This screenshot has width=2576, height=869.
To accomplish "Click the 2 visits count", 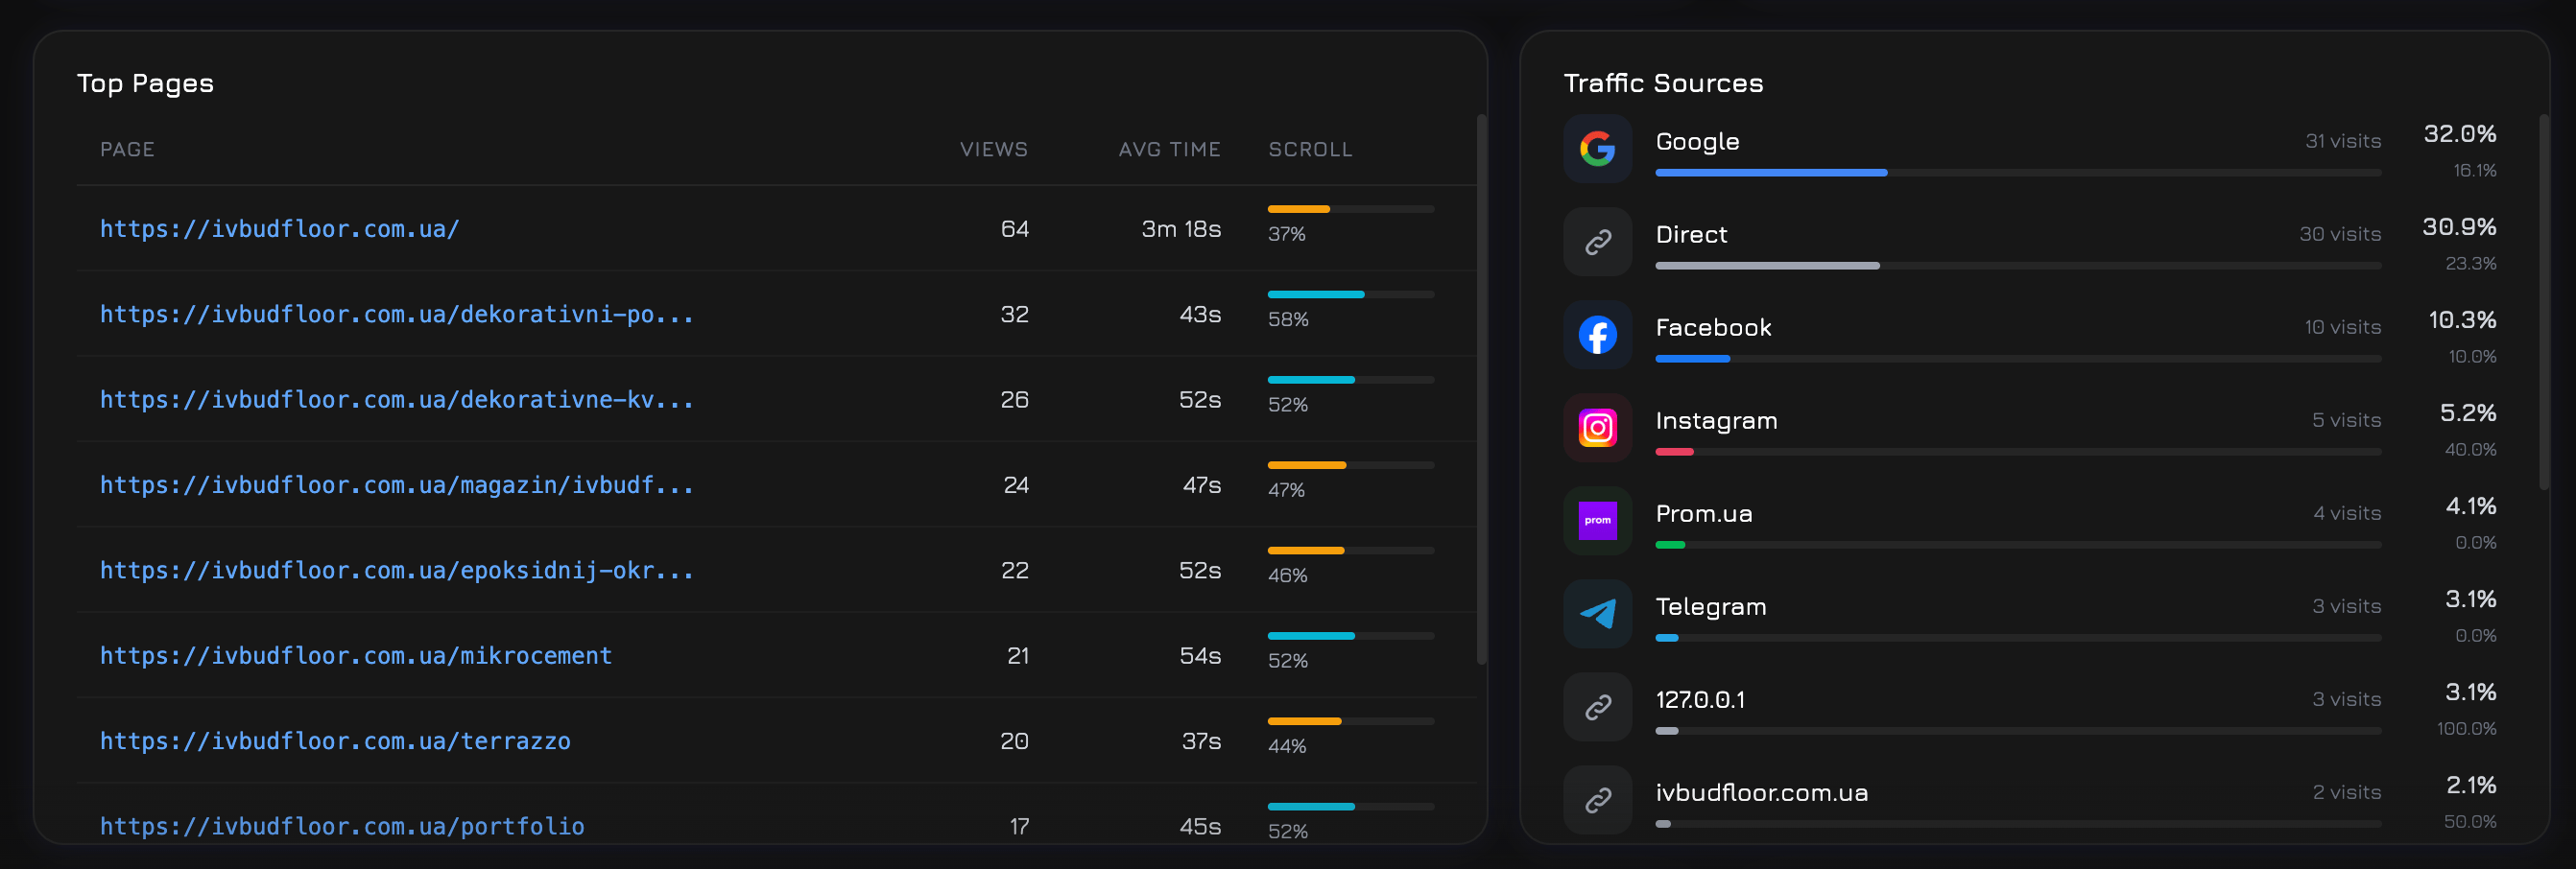I will point(2346,792).
